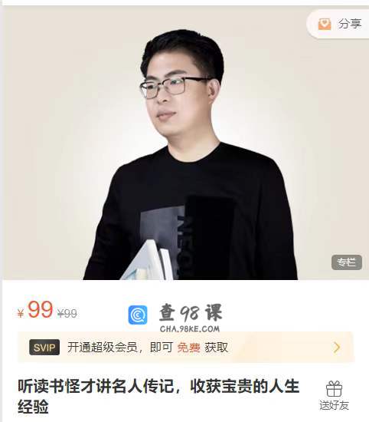Click the orange 免费 word
The height and width of the screenshot is (422, 369).
[x=188, y=348]
